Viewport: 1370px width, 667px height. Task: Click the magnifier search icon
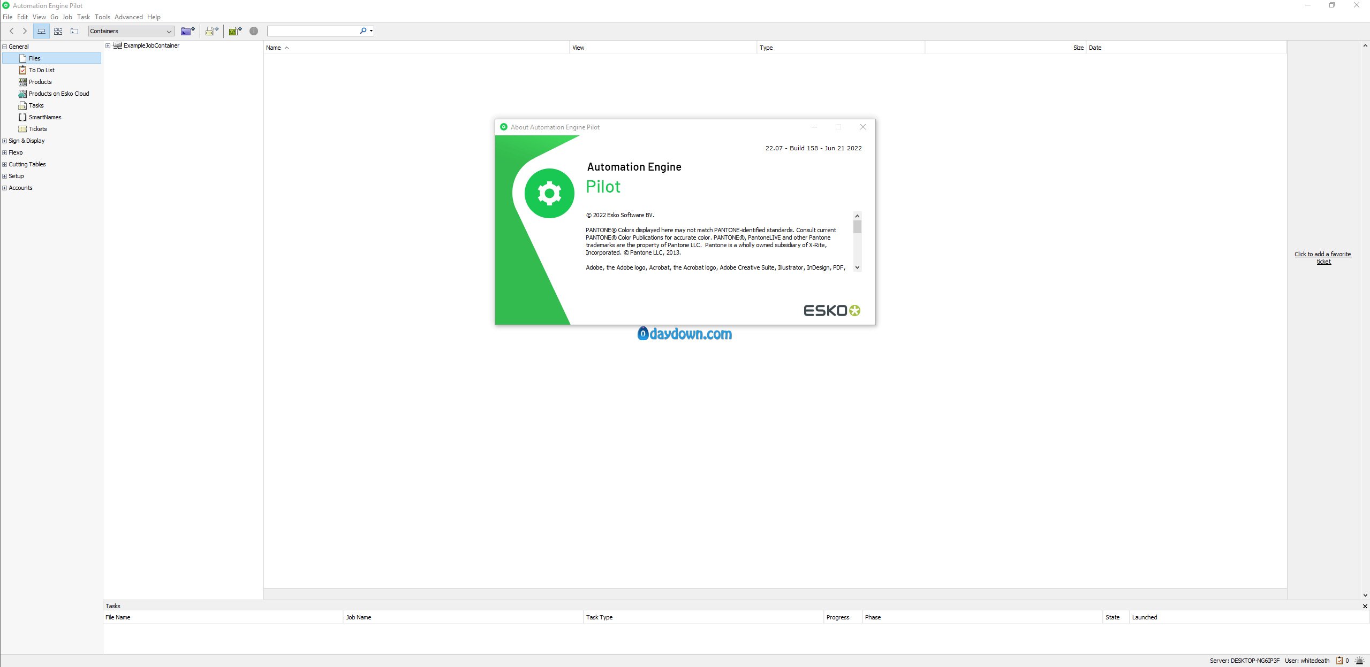coord(363,31)
